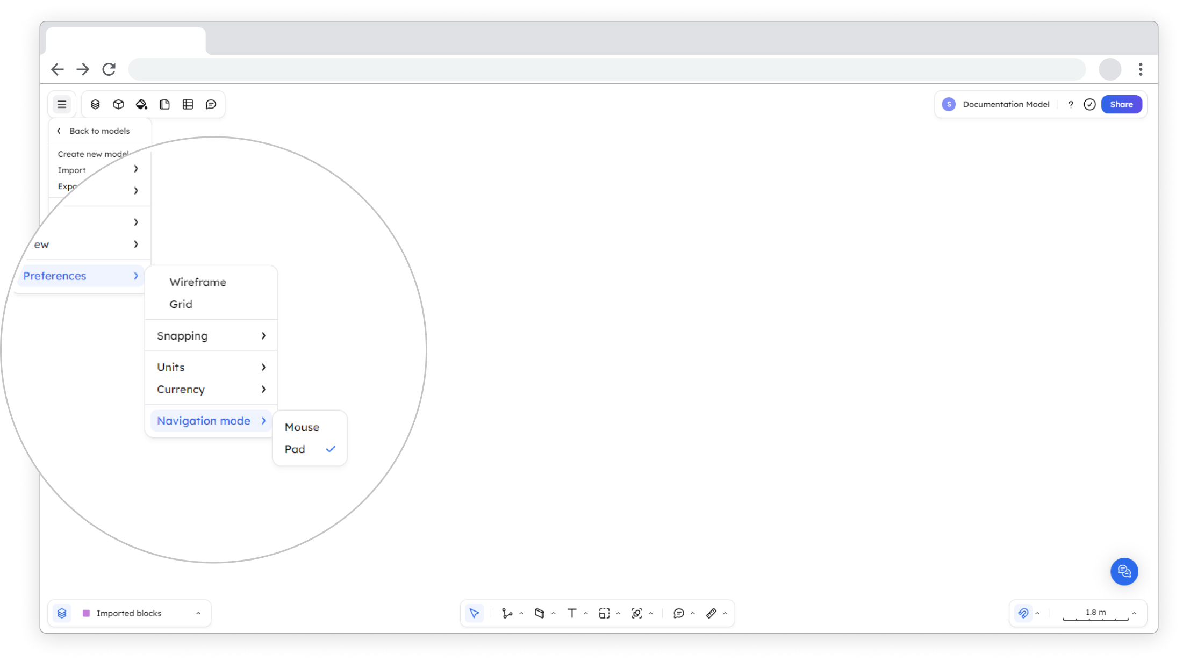Viewport: 1183px width, 661px height.
Task: Toggle the Wireframe preference
Action: coord(198,282)
